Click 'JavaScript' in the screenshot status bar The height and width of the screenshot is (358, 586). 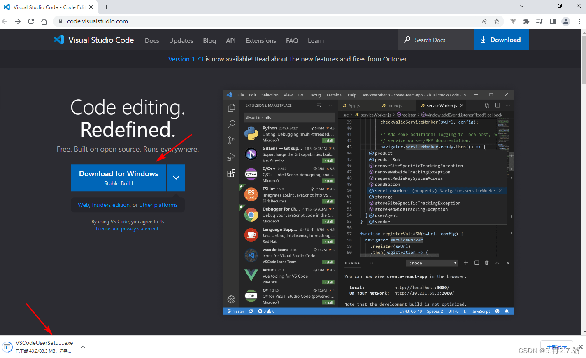click(x=481, y=311)
